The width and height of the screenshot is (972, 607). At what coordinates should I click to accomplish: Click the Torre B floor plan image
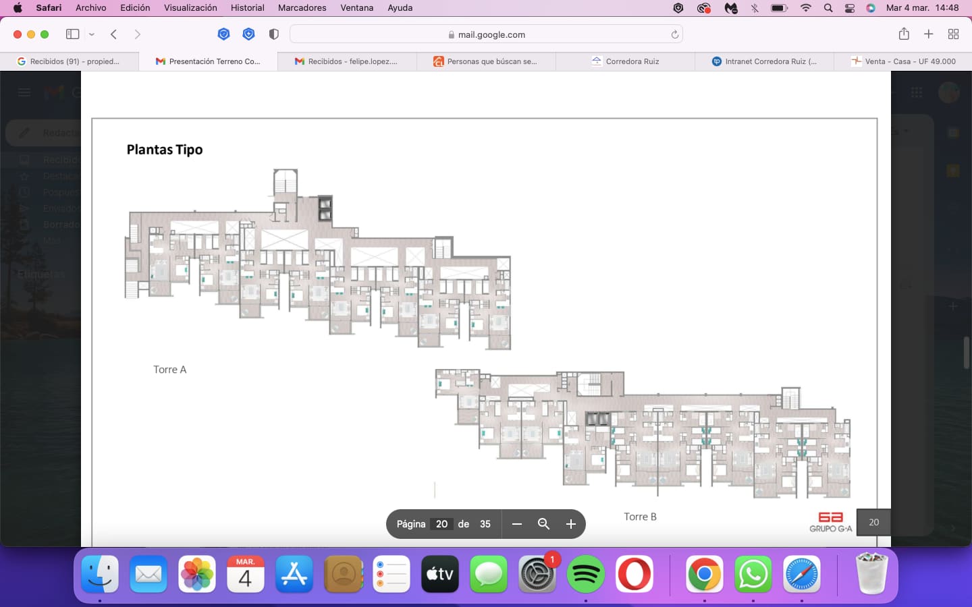[x=643, y=435]
